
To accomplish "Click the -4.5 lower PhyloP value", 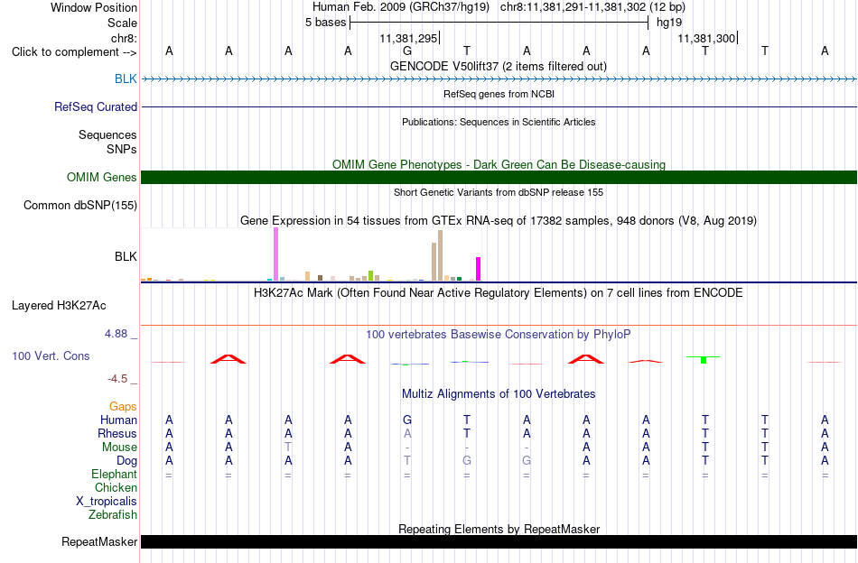I will [117, 378].
